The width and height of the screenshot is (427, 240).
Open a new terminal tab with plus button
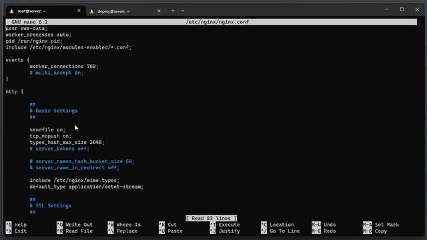[173, 11]
